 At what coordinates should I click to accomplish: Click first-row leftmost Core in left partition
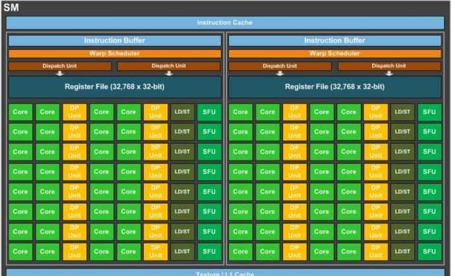pyautogui.click(x=20, y=112)
